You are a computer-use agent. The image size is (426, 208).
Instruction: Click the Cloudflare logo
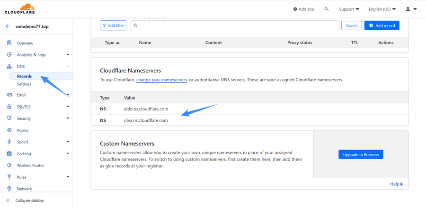(19, 9)
